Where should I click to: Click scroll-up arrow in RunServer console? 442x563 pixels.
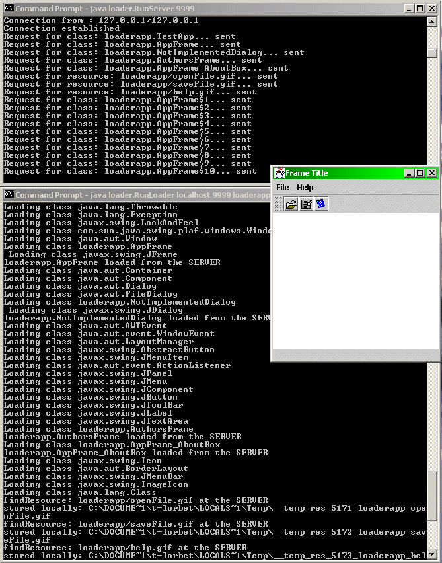[x=432, y=21]
